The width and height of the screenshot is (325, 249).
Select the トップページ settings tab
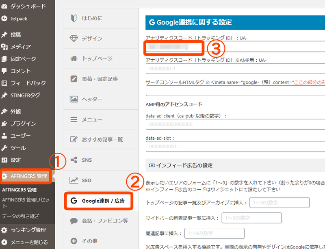pos(101,58)
